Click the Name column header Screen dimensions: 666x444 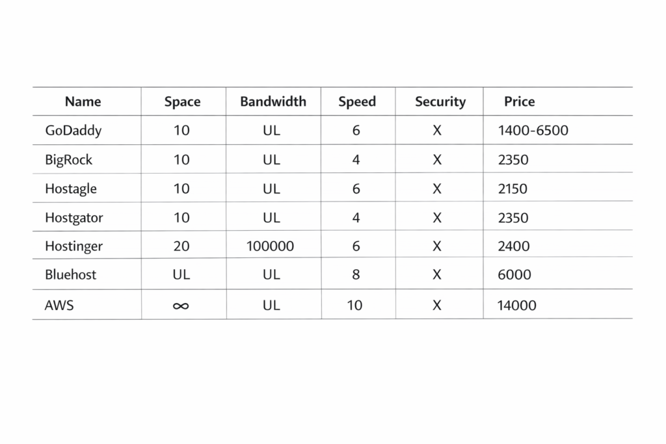[x=83, y=101]
